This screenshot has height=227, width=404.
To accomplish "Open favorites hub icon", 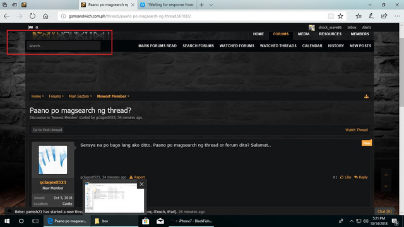I will click(359, 16).
